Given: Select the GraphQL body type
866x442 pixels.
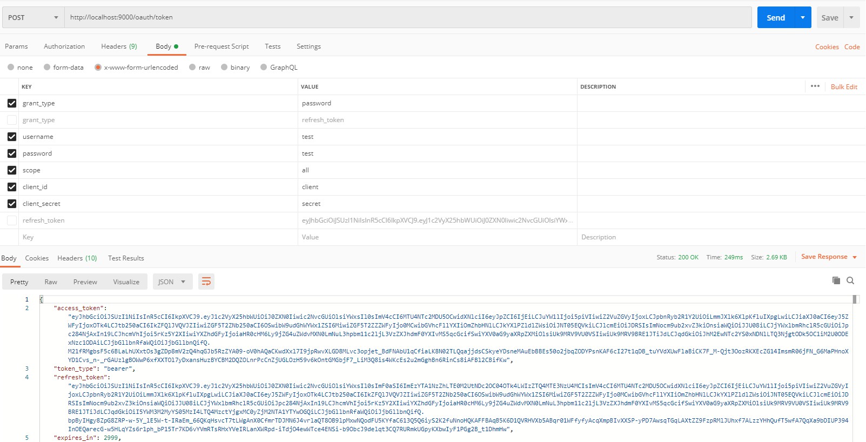Looking at the screenshot, I should pyautogui.click(x=264, y=67).
